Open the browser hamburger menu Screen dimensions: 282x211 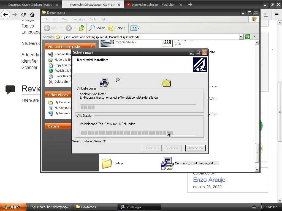pos(277,15)
